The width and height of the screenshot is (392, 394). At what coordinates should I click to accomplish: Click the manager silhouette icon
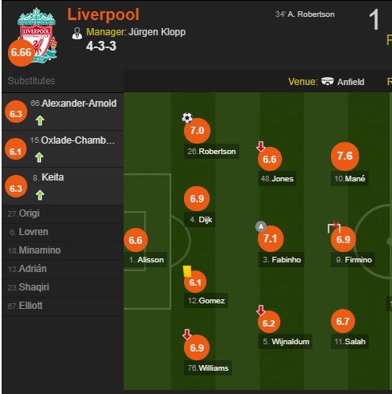click(77, 34)
